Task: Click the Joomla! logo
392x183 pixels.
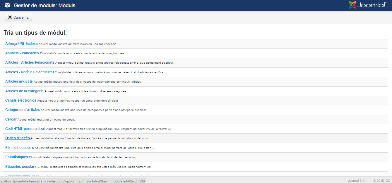Action: (367, 5)
